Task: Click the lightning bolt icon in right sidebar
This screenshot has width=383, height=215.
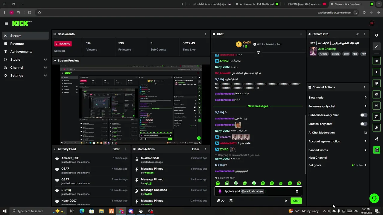Action: [x=376, y=72]
